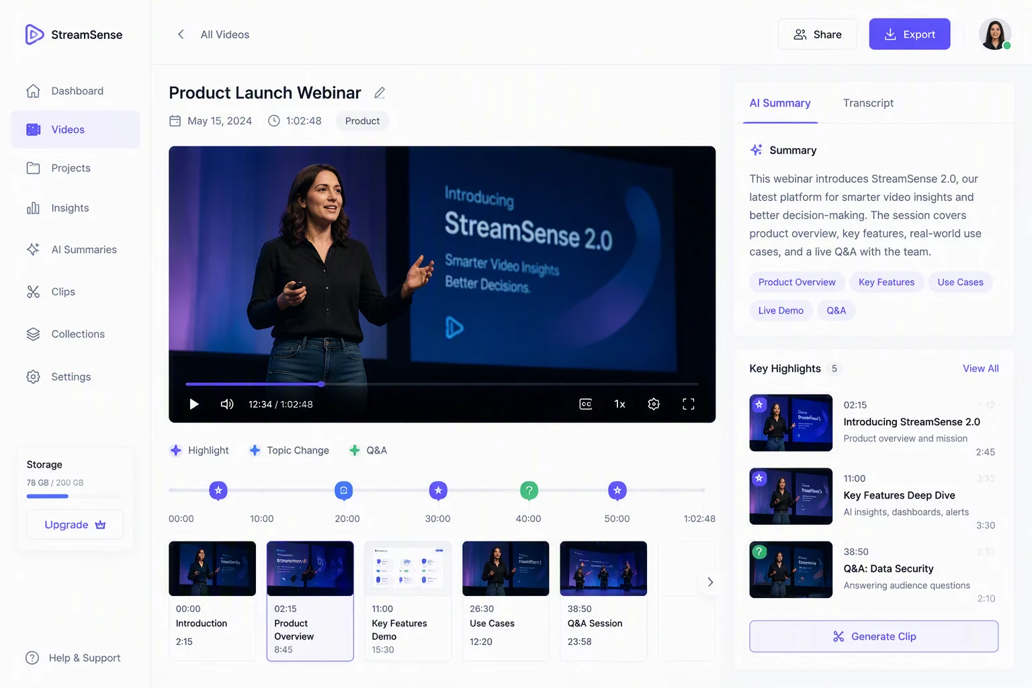Toggle closed captions
This screenshot has width=1032, height=688.
(586, 404)
